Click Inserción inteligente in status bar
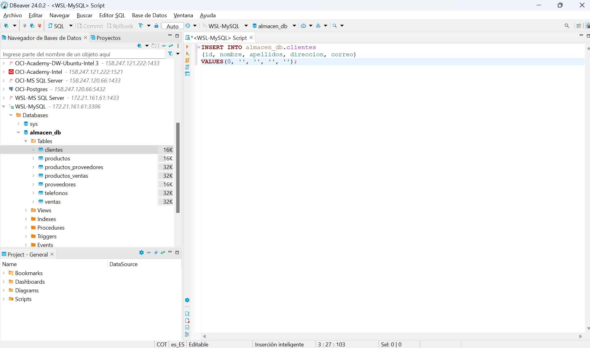Viewport: 590px width, 348px height. pos(279,344)
